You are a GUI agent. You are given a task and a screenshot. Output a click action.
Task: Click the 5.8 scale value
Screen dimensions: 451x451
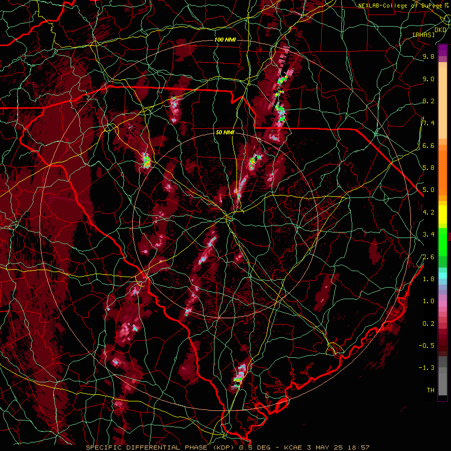tap(428, 167)
